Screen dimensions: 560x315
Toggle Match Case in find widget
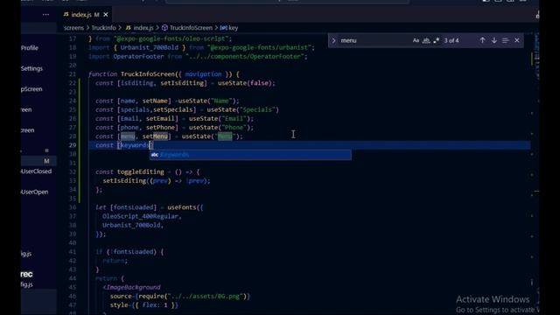(x=416, y=40)
